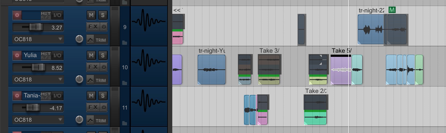Image resolution: width=446 pixels, height=133 pixels.
Task: Open the envelope button on Tania track
Action: (x=90, y=120)
